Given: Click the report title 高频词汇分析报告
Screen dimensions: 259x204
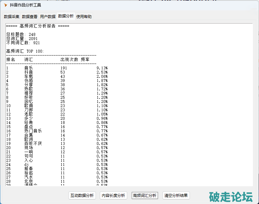Looking at the screenshot, I should (37, 26).
